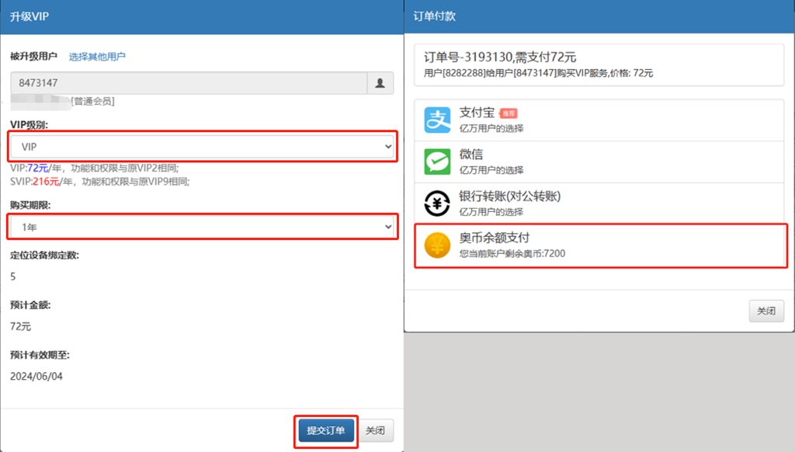Click the black bank transfer yen icon

coord(437,203)
